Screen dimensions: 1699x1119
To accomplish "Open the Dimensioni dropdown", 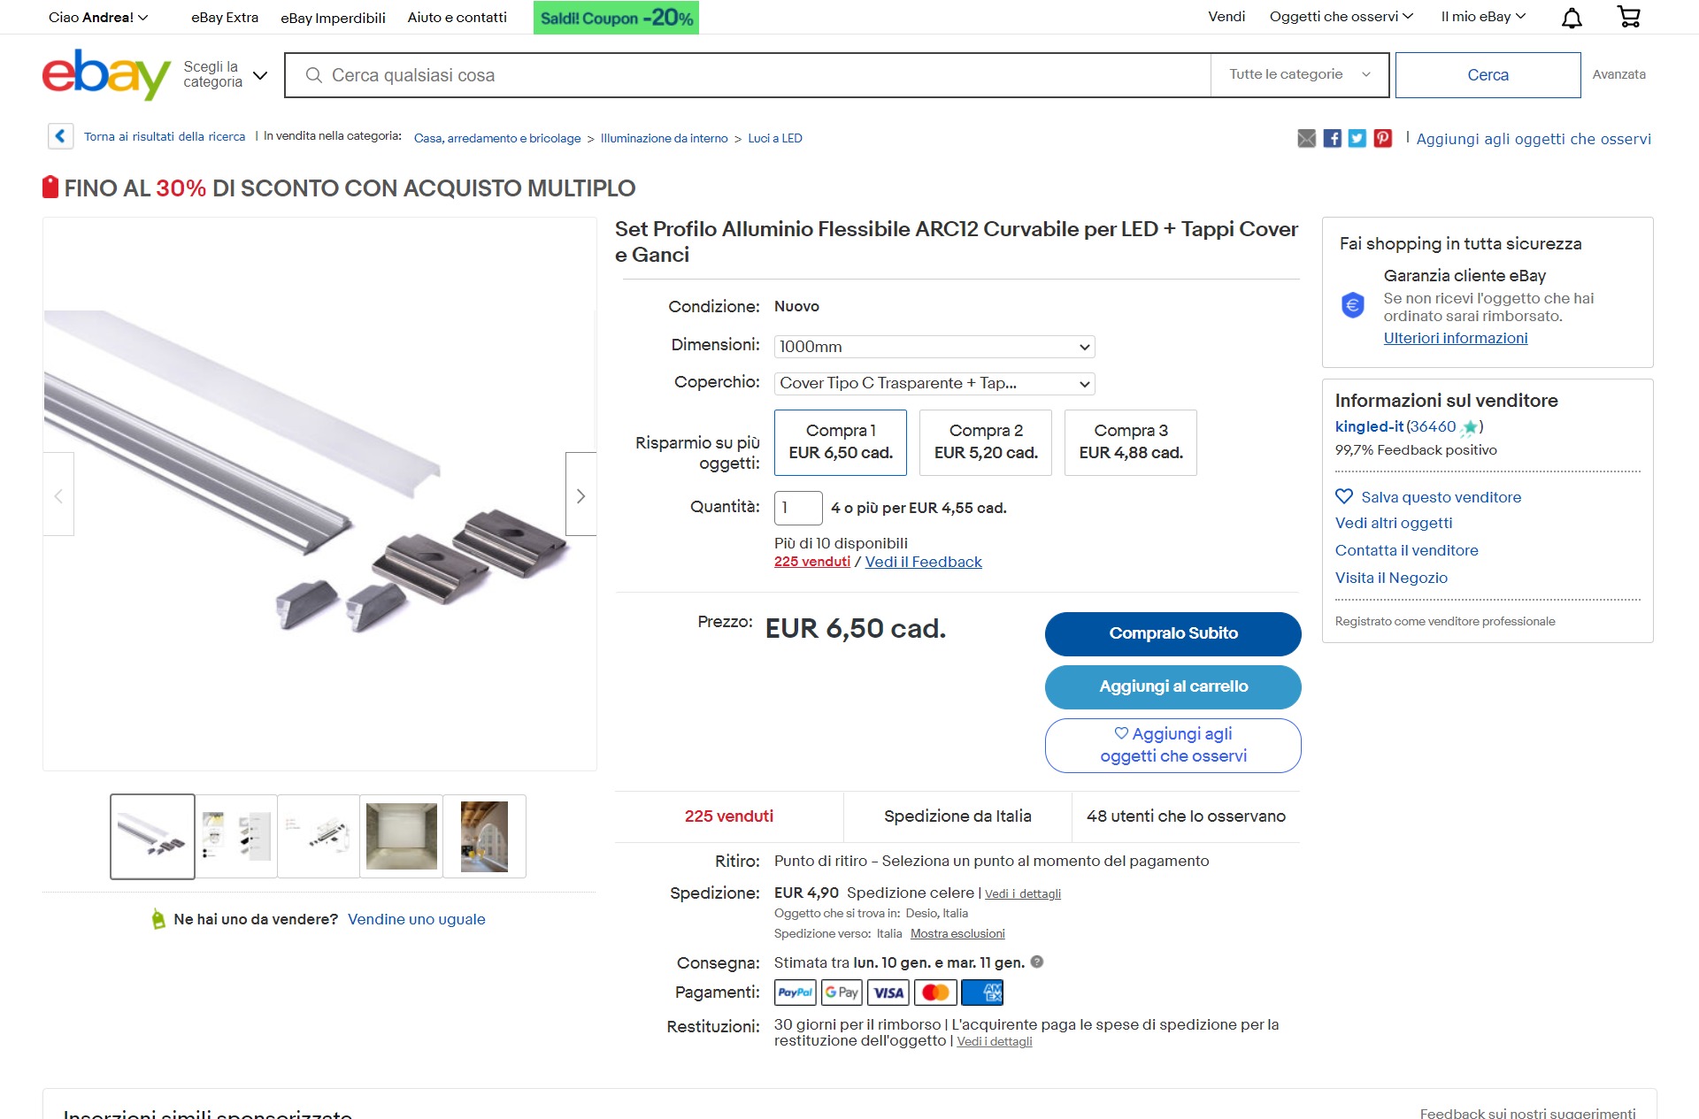I will [934, 347].
